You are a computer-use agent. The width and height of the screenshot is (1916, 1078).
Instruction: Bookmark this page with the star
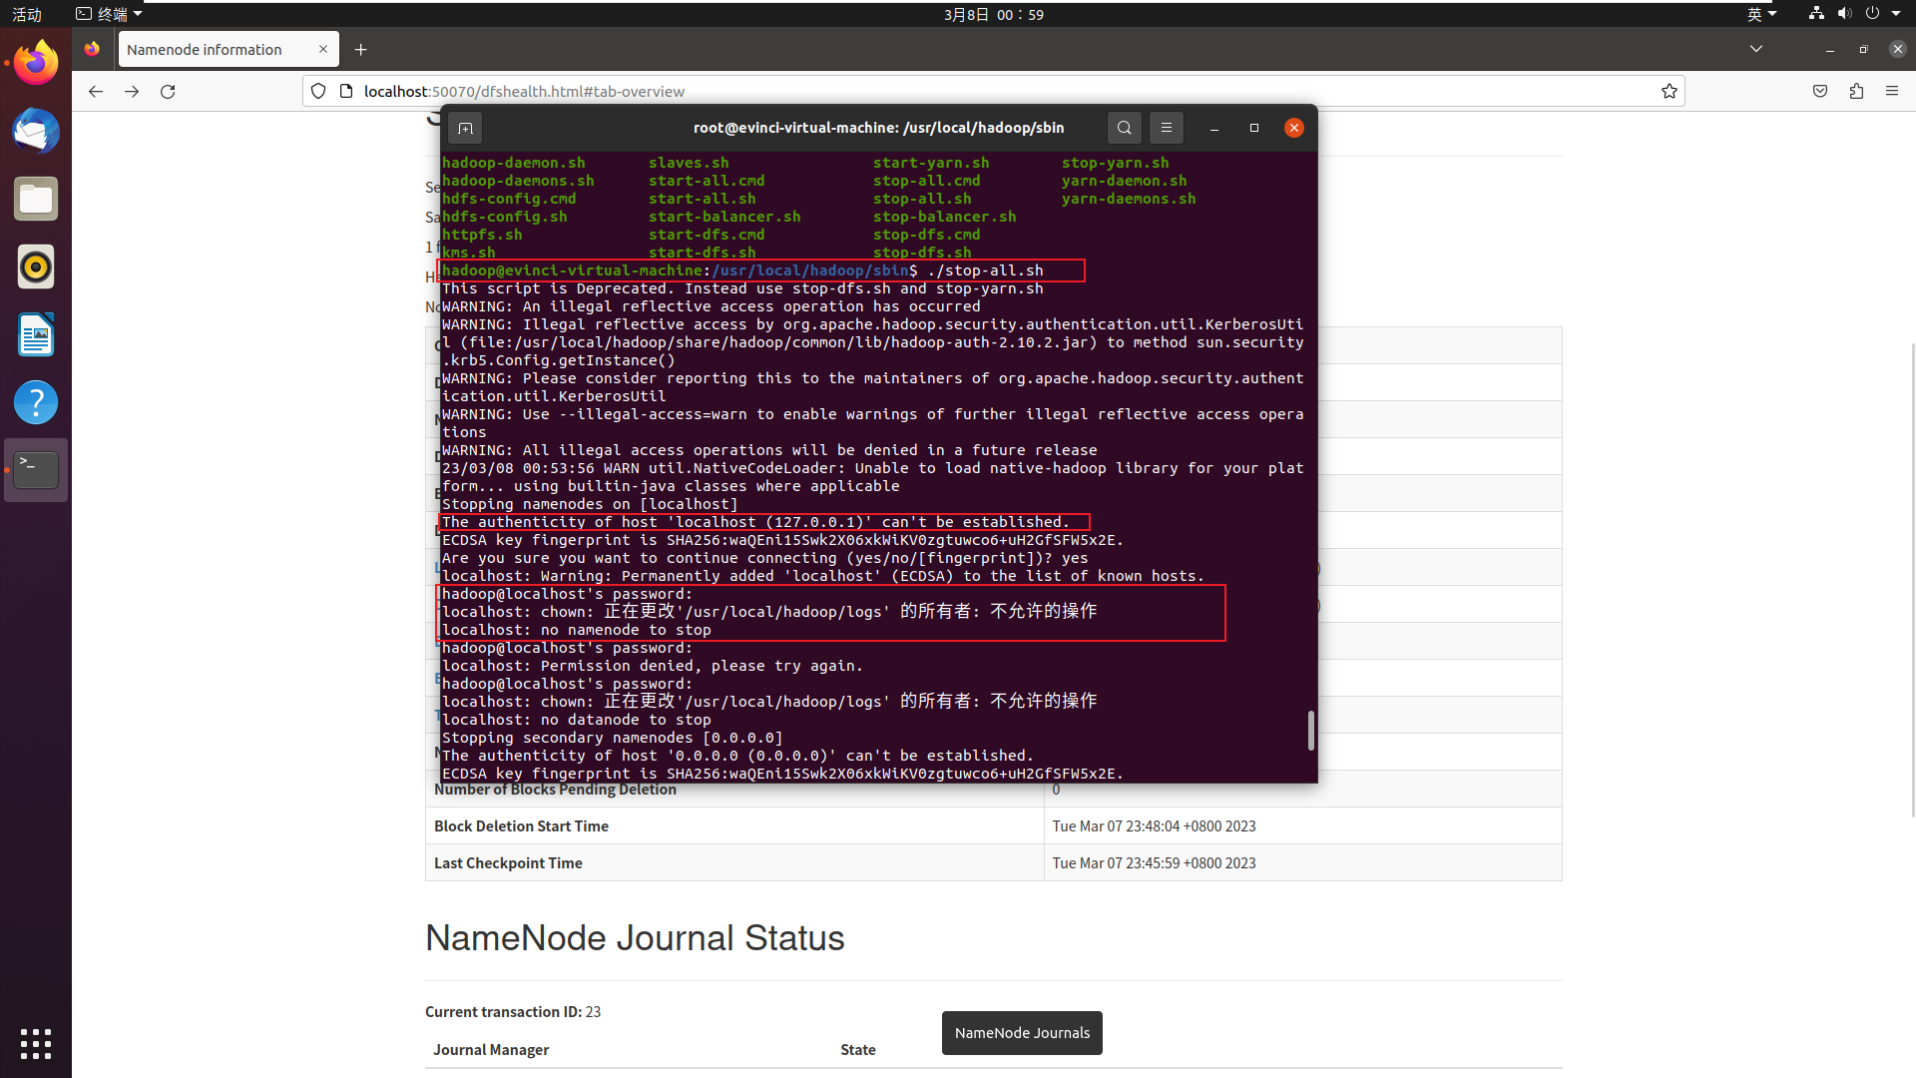pos(1670,91)
